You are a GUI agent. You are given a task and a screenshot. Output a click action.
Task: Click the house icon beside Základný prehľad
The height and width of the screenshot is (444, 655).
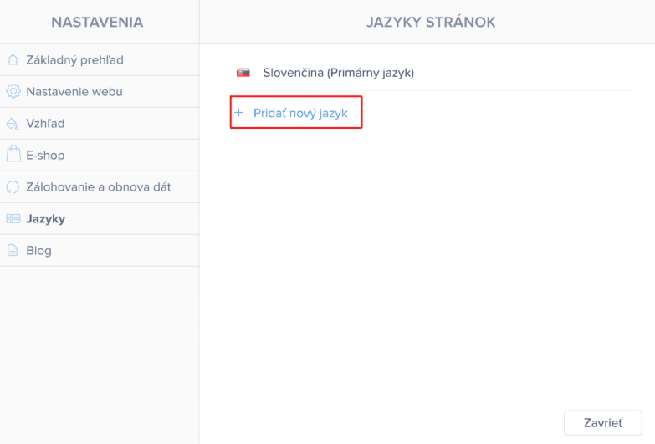click(x=13, y=60)
